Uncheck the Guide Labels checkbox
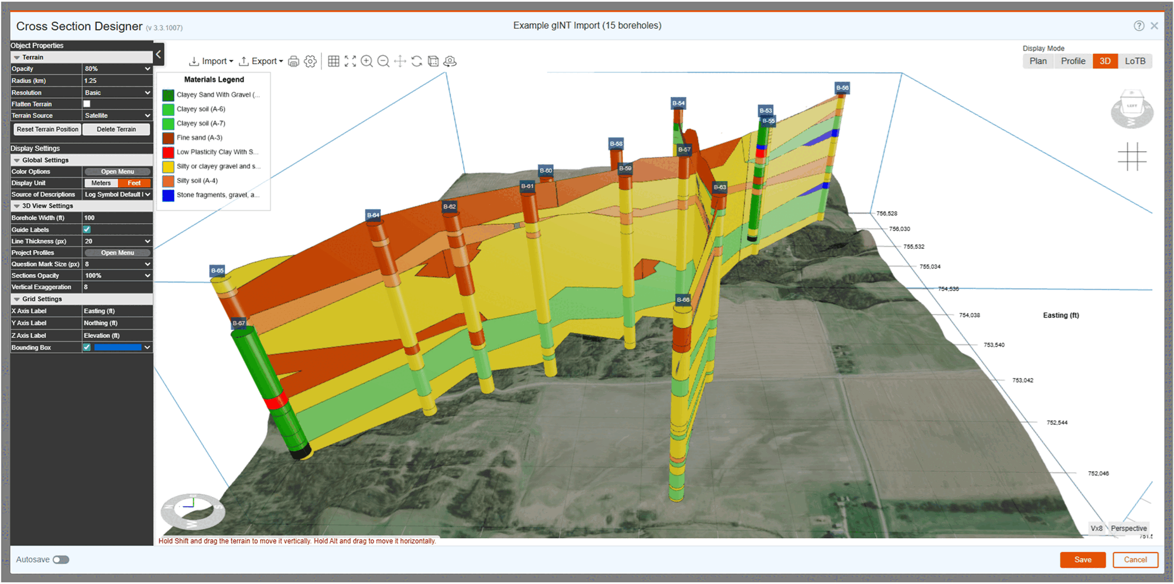The width and height of the screenshot is (1174, 584). coord(86,229)
